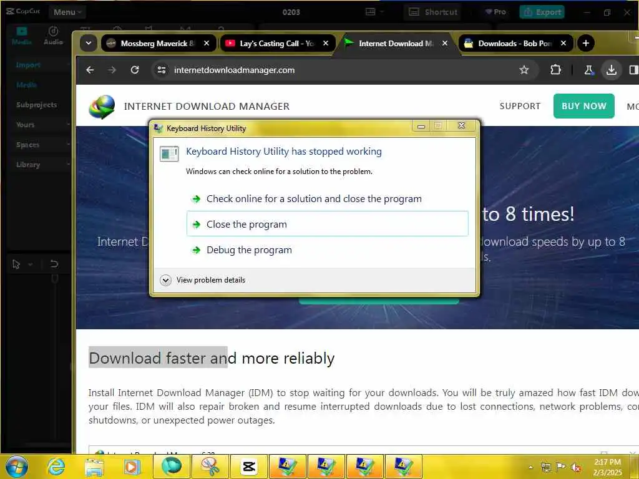Click the muted volume tray icon
The image size is (639, 479).
pyautogui.click(x=576, y=467)
